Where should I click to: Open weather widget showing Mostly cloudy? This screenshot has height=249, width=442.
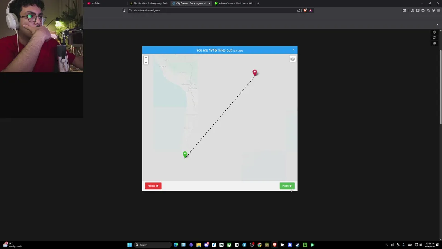point(12,245)
